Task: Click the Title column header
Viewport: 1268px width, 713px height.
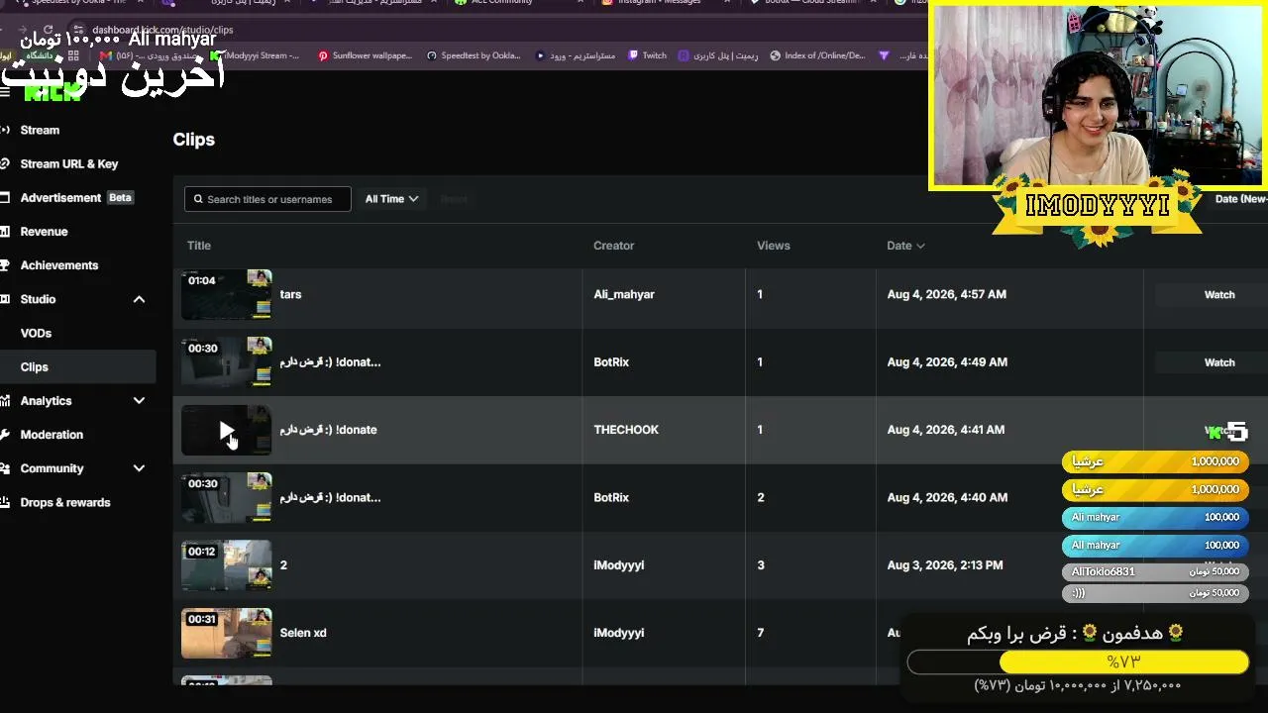Action: click(199, 246)
